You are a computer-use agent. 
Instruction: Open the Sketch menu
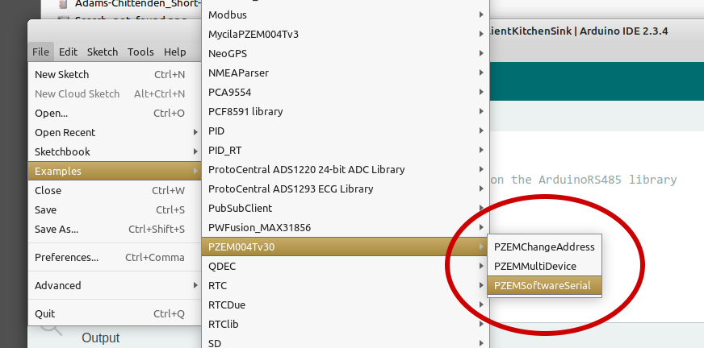[x=103, y=52]
